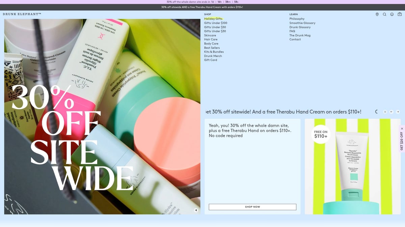
Task: Visit the Philosophy page
Action: (x=297, y=18)
